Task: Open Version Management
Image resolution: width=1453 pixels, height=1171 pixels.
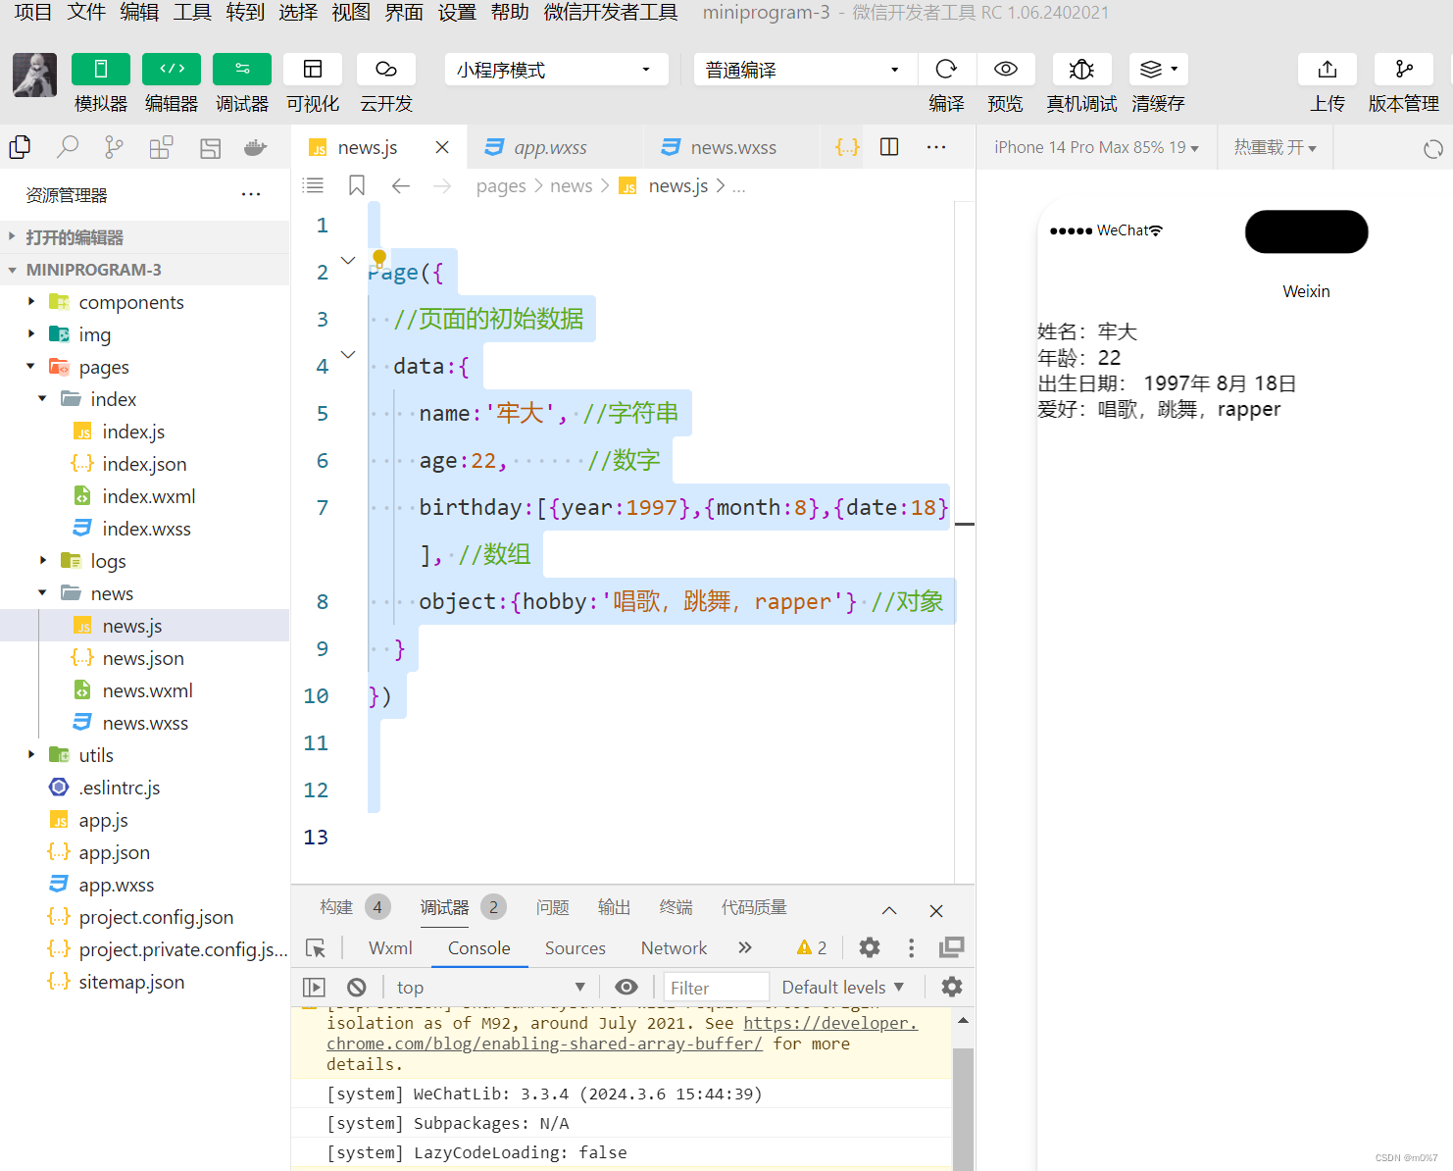Action: [1404, 70]
